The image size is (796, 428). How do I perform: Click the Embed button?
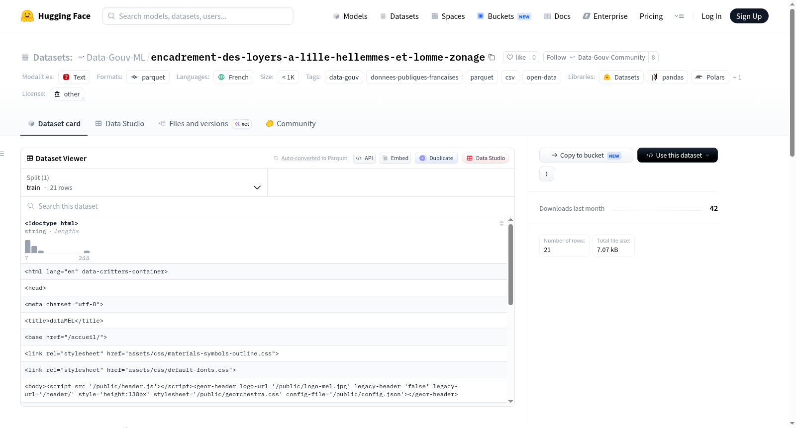point(395,158)
